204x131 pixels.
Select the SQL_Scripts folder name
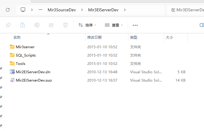coord(26,55)
